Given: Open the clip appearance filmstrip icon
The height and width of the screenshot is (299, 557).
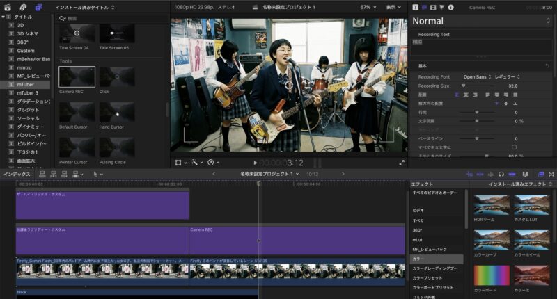Looking at the screenshot, I should point(526,174).
